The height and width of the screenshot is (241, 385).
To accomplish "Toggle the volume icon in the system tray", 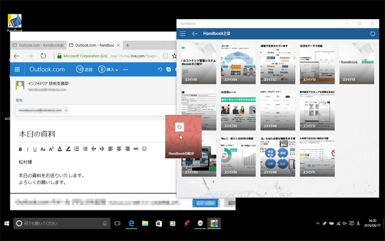I will (345, 223).
